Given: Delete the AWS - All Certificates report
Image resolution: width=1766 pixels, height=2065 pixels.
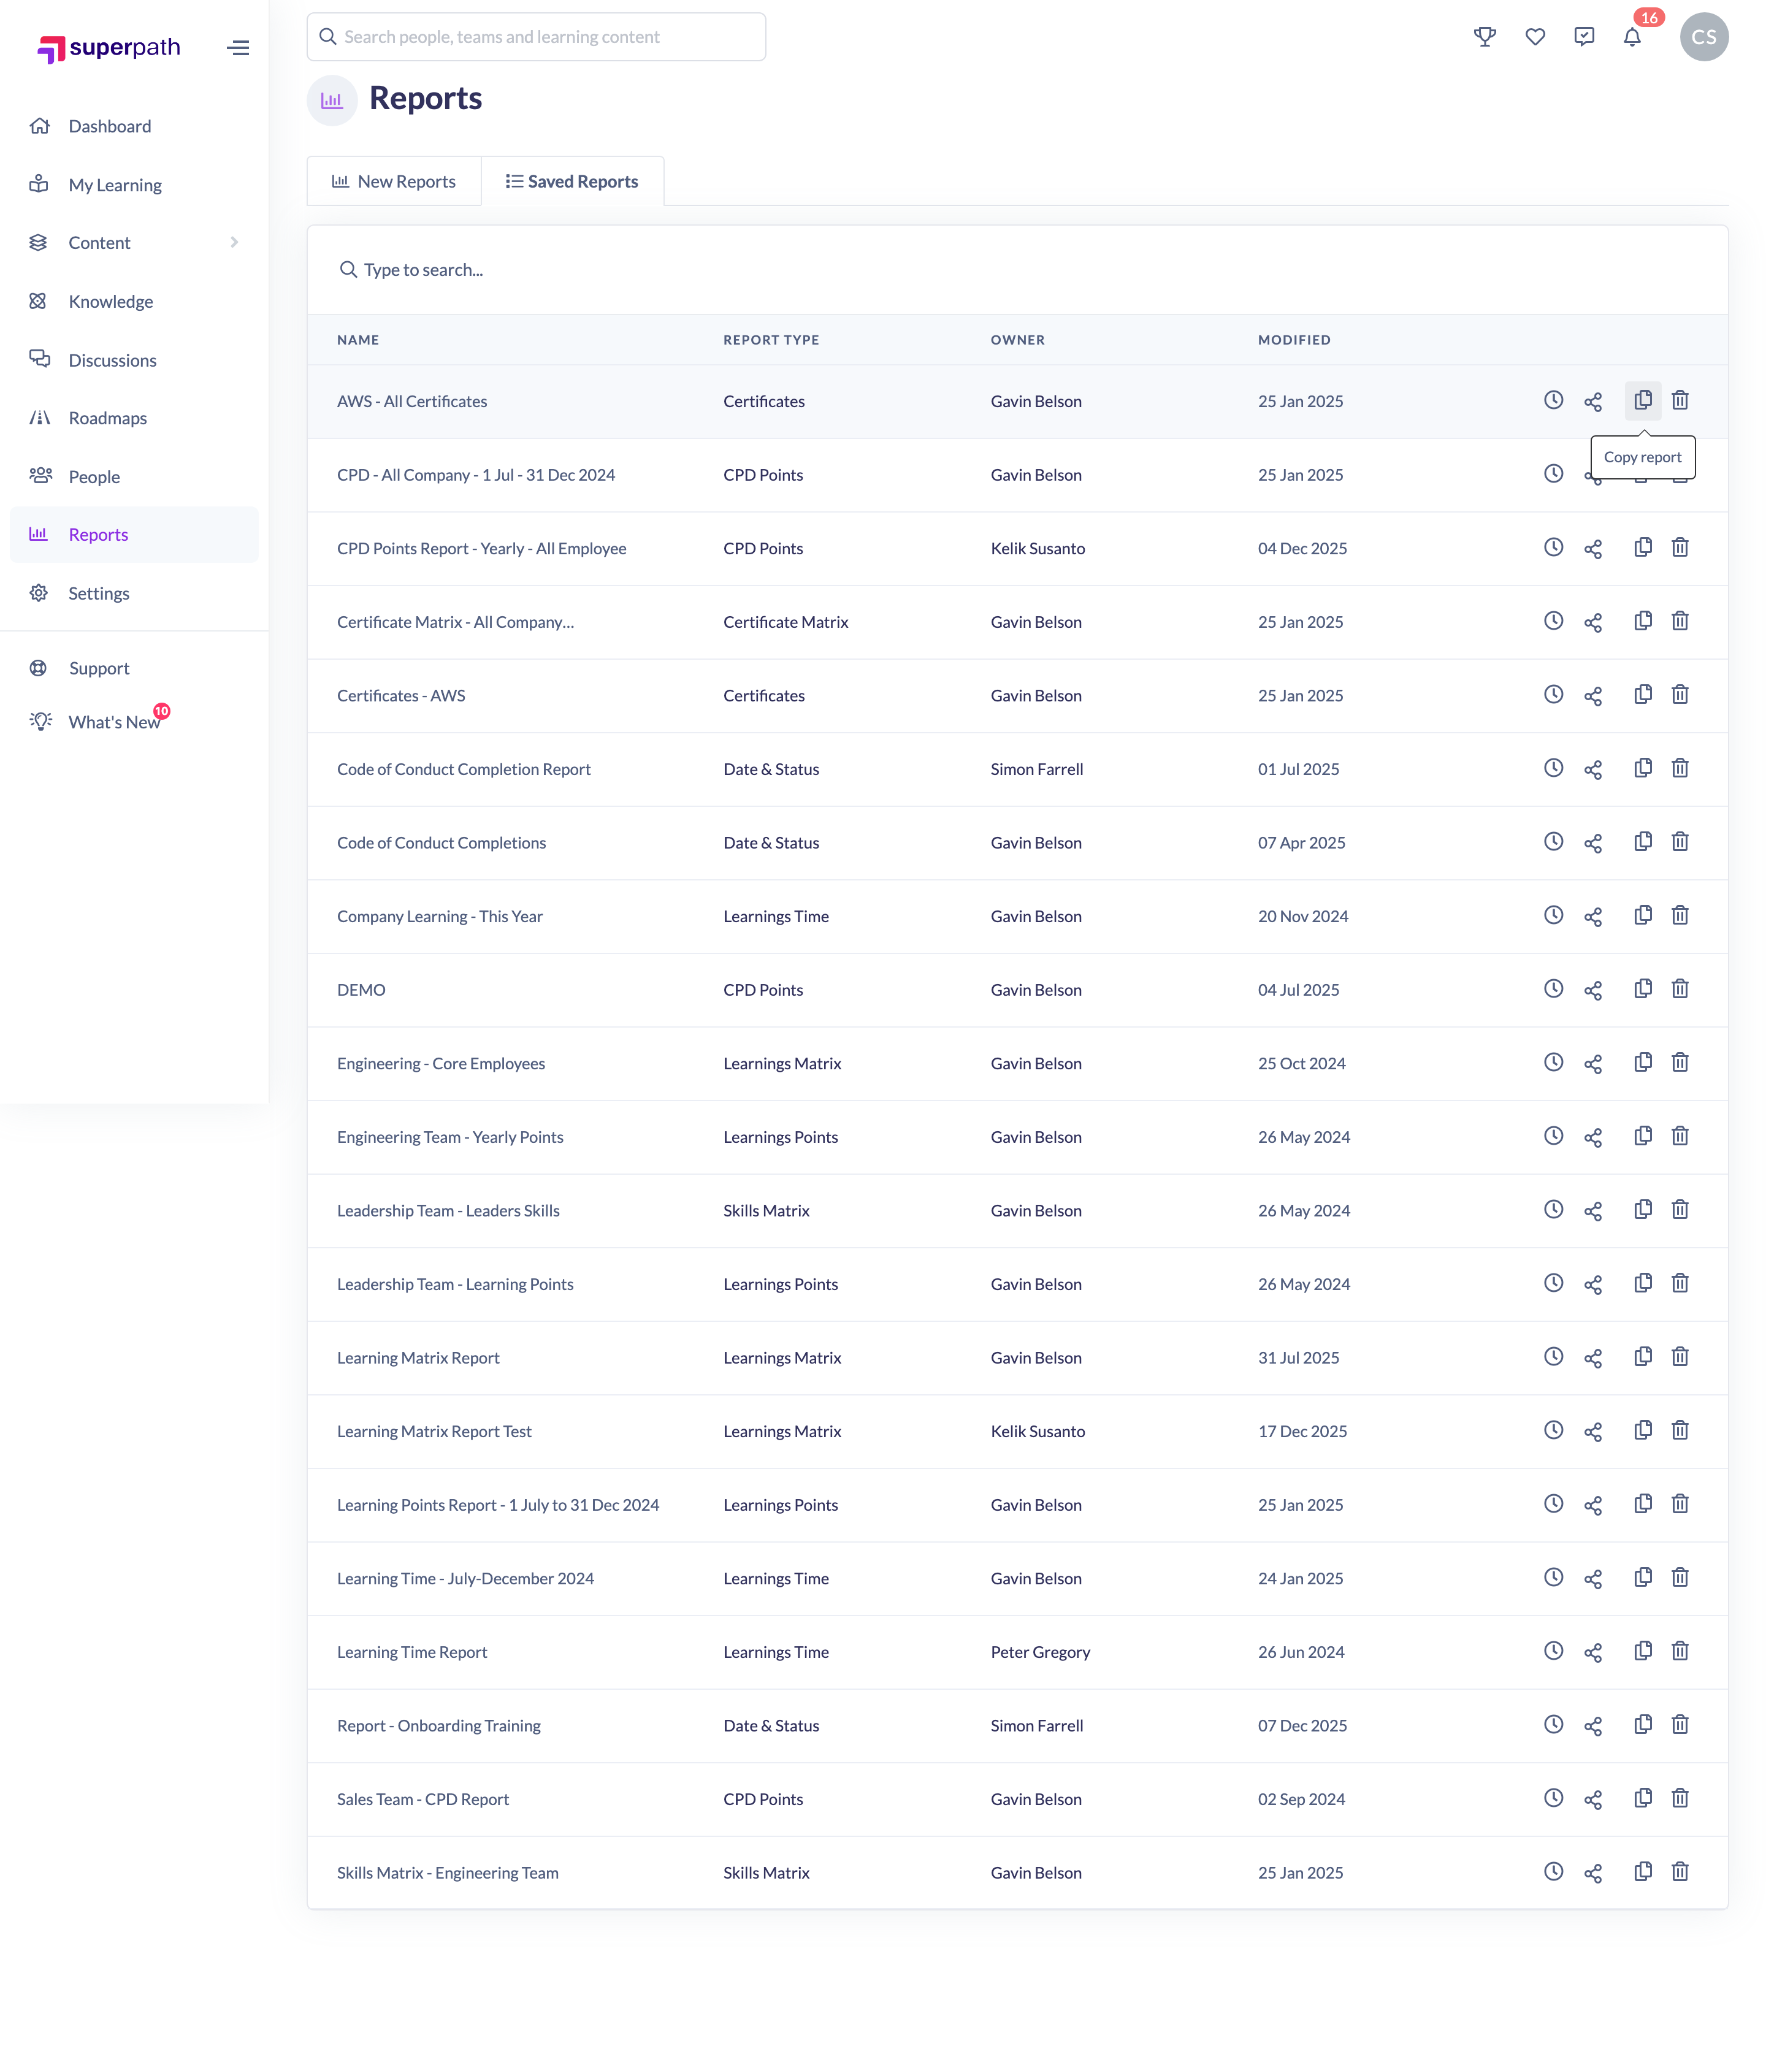Looking at the screenshot, I should 1680,400.
